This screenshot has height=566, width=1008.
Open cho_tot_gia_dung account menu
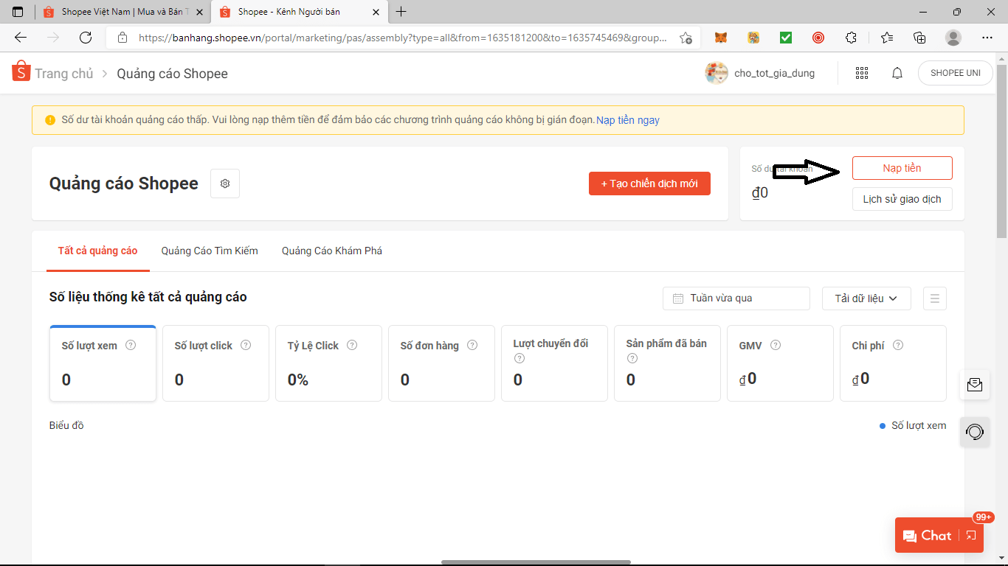(x=761, y=73)
